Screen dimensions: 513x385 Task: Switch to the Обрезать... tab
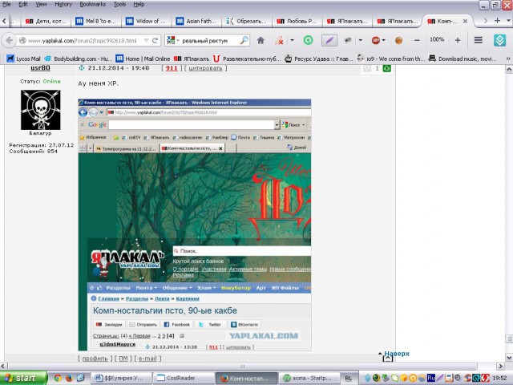[x=247, y=21]
